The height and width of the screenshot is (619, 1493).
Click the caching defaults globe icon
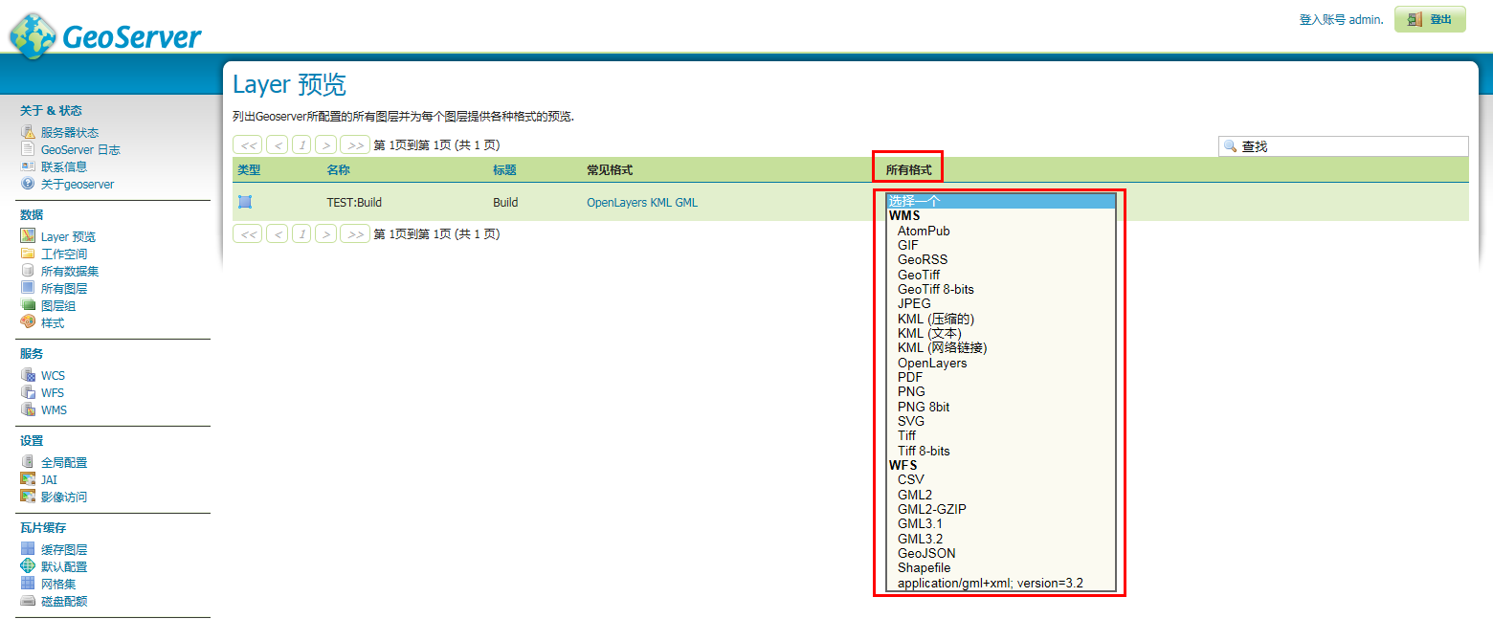click(28, 566)
